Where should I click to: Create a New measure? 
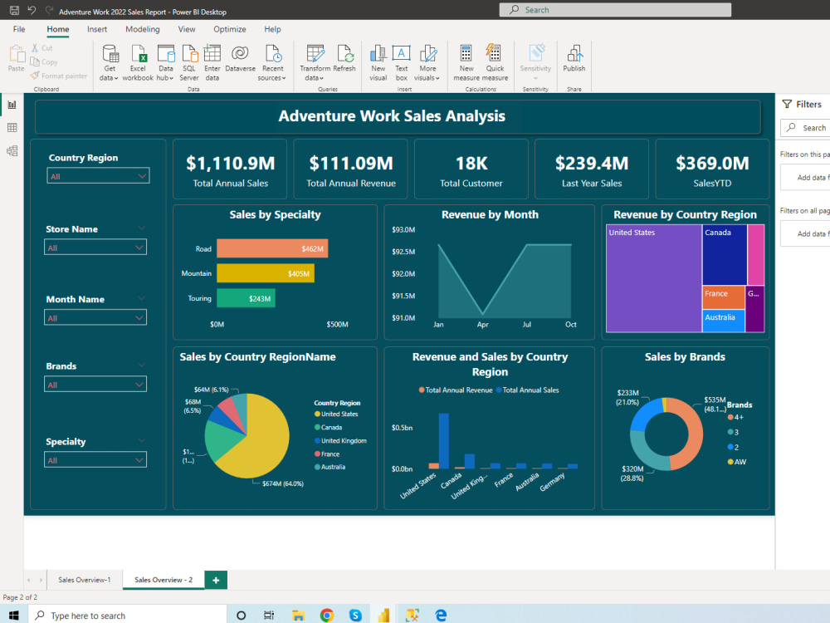pyautogui.click(x=466, y=62)
